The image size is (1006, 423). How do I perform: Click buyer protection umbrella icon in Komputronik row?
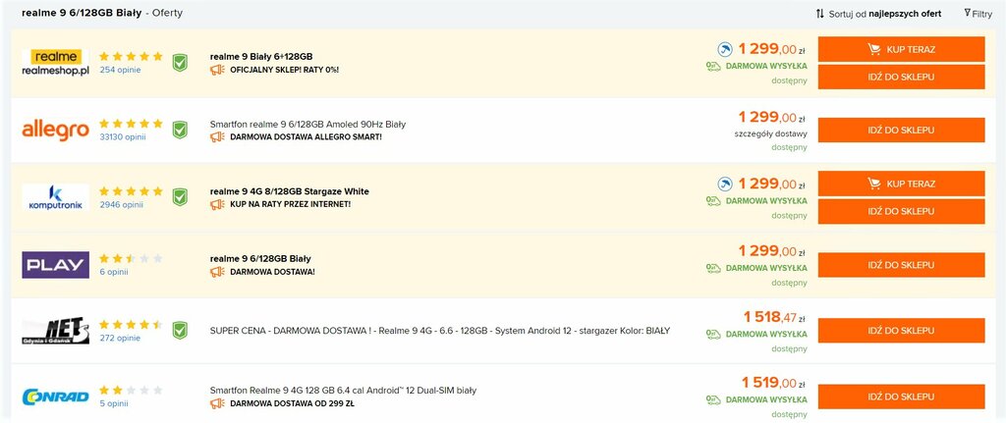point(725,184)
